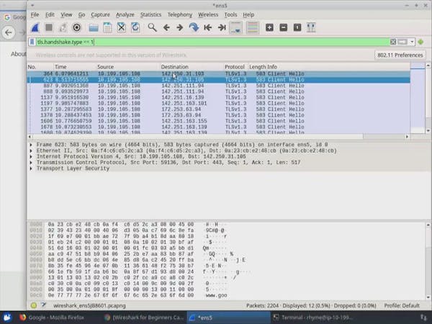Open the Go menu
Image resolution: width=432 pixels, height=324 pixels.
pyautogui.click(x=81, y=14)
